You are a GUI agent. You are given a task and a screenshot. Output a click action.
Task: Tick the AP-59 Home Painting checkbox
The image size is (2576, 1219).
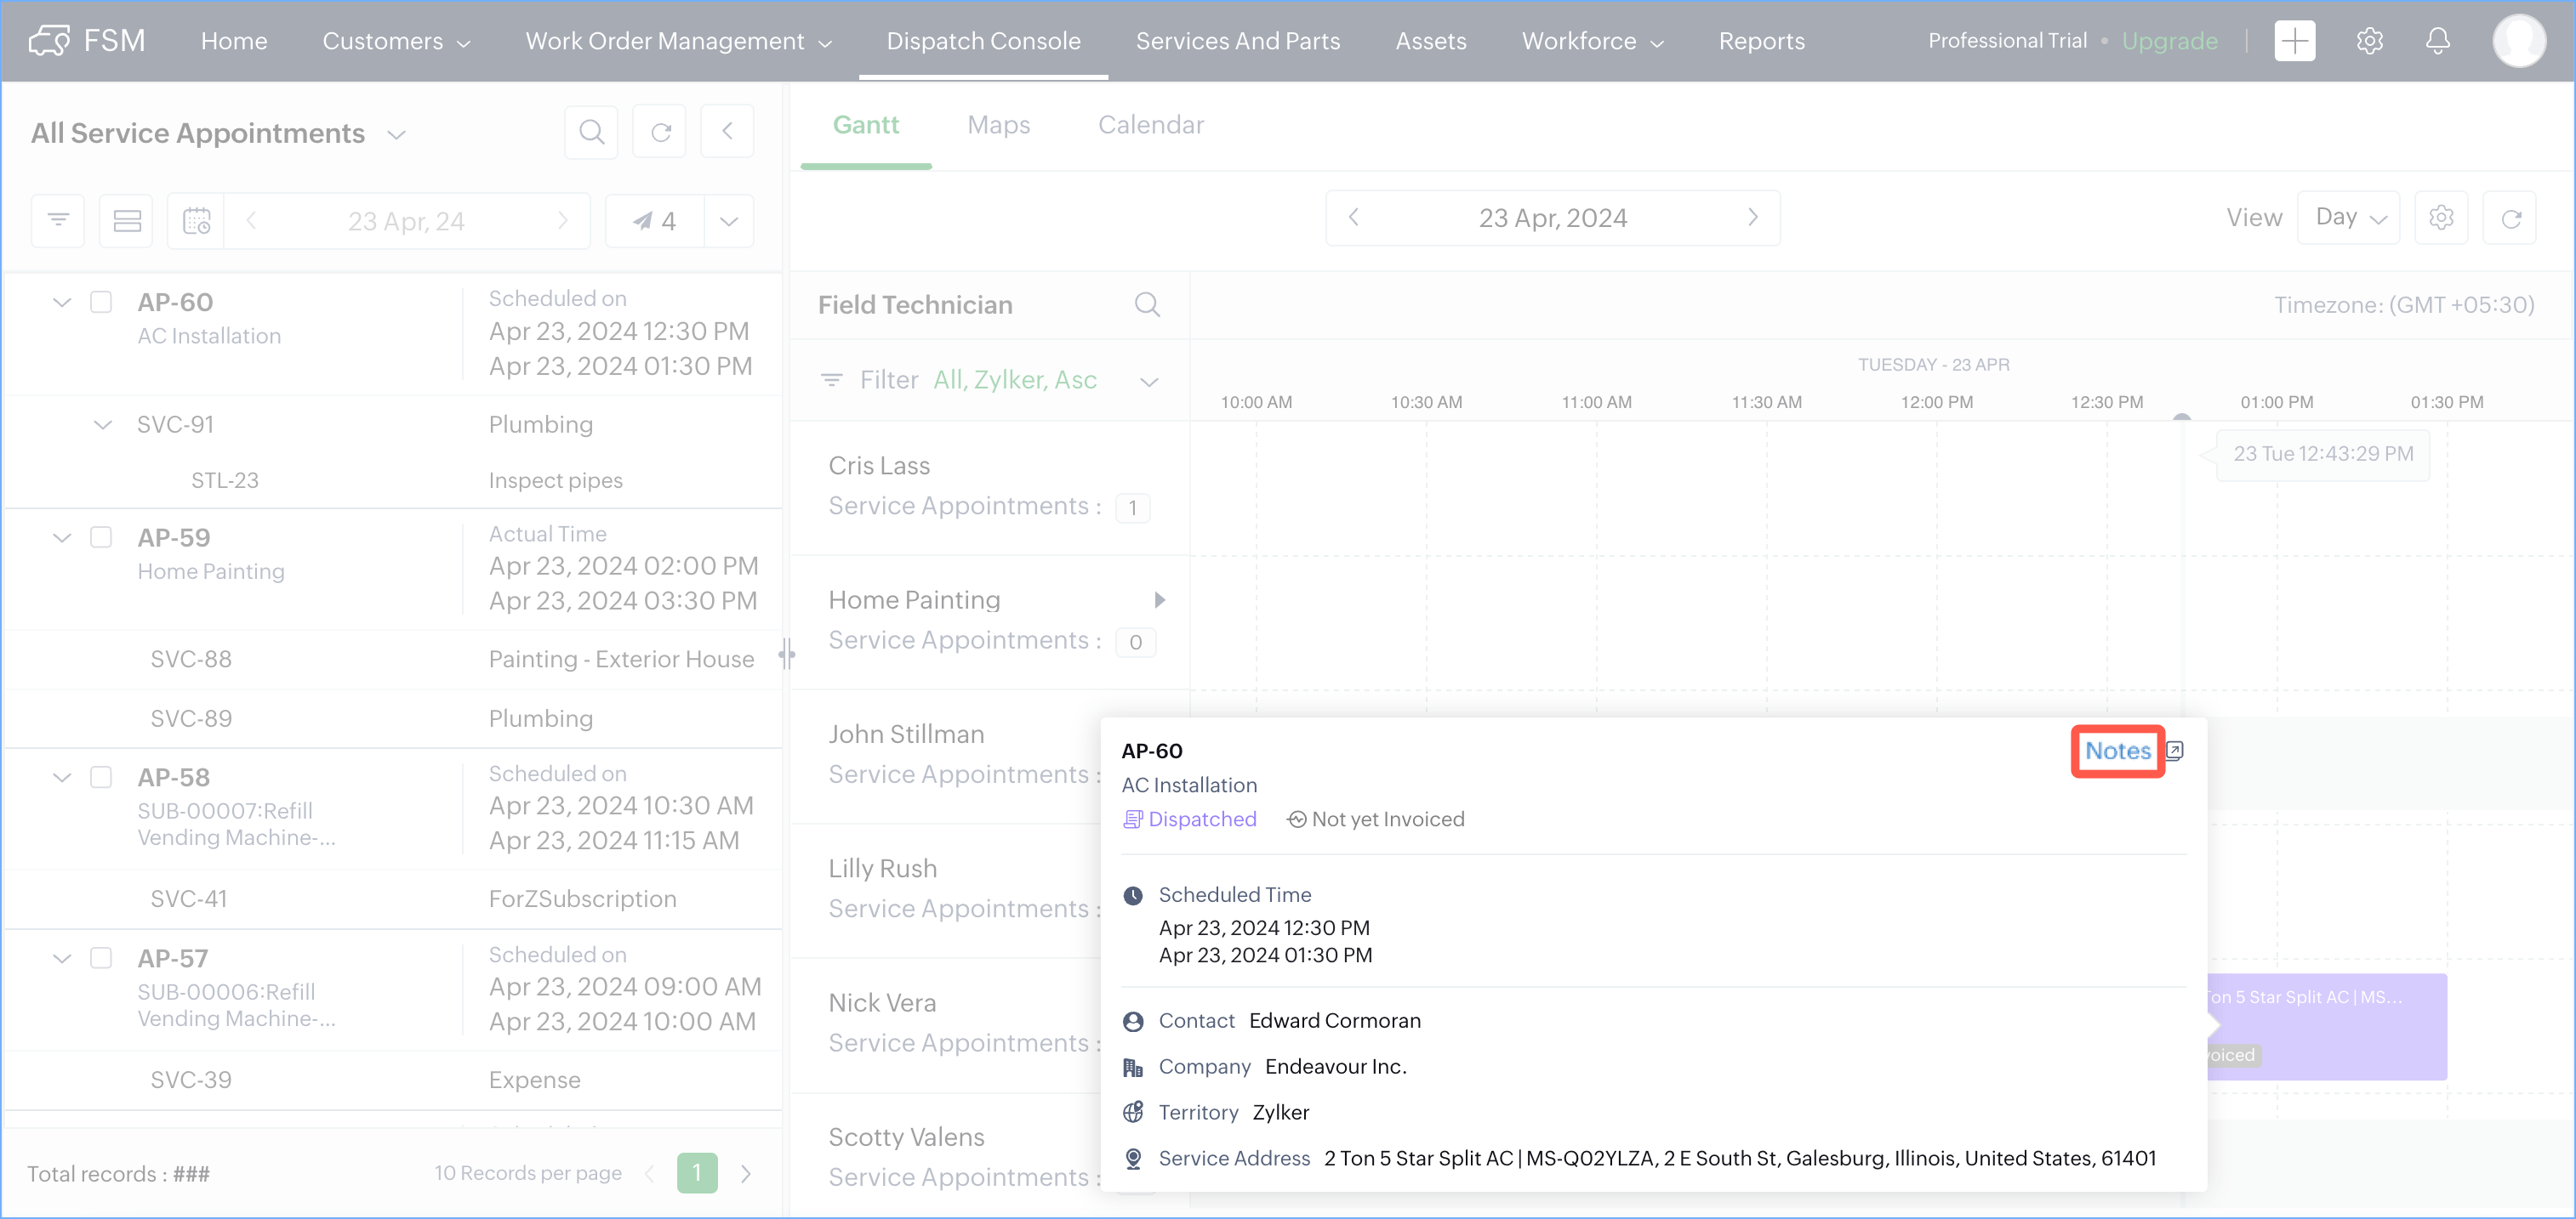pyautogui.click(x=101, y=536)
